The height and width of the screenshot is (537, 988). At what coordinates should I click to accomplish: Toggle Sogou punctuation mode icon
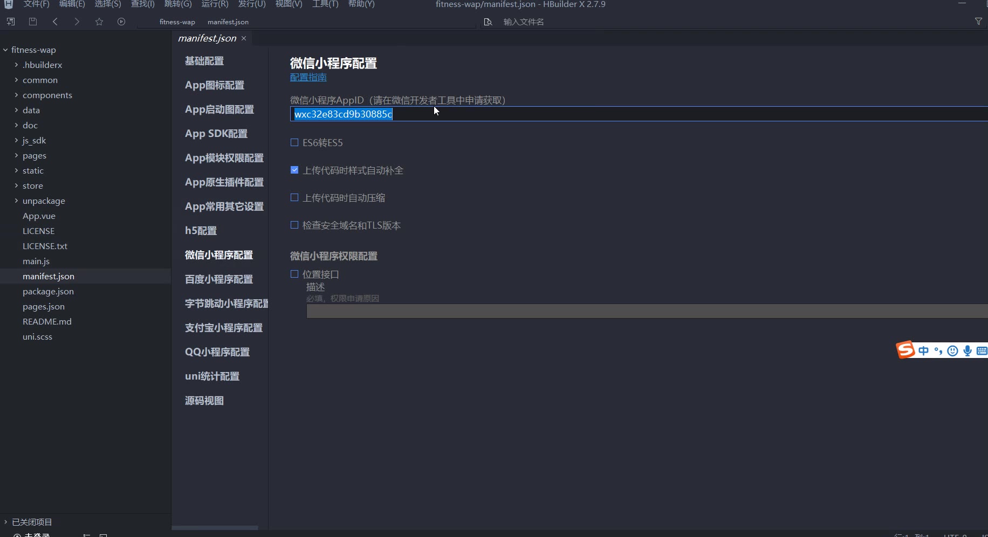[x=938, y=351]
